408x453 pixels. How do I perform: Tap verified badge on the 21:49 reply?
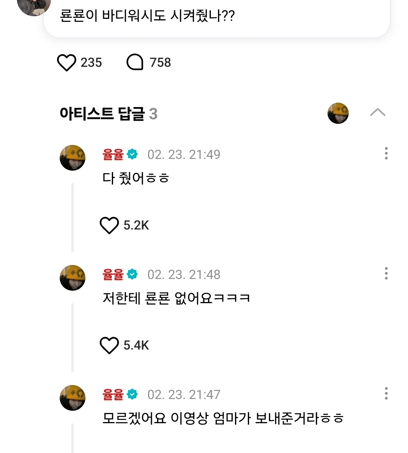132,154
